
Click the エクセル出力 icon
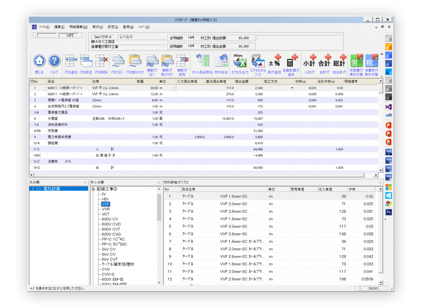(239, 62)
